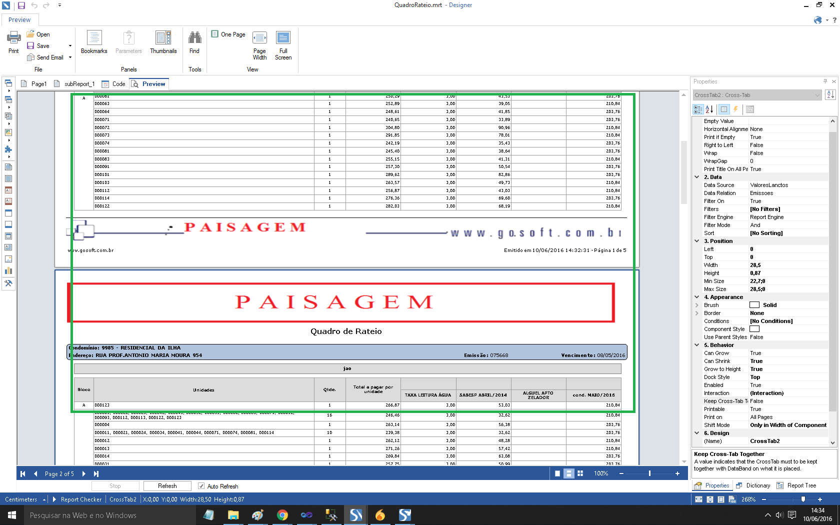Click the Open file button
This screenshot has height=525, width=840.
[x=38, y=34]
